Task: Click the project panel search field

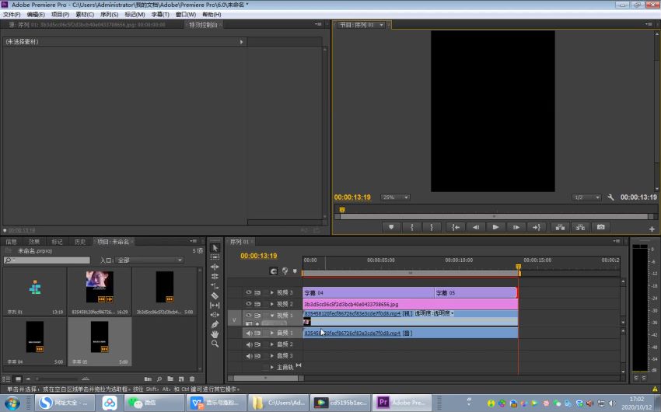Action: click(x=47, y=260)
